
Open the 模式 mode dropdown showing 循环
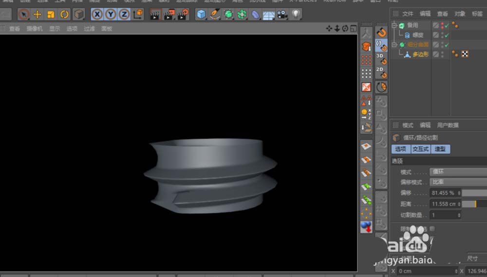tap(458, 172)
